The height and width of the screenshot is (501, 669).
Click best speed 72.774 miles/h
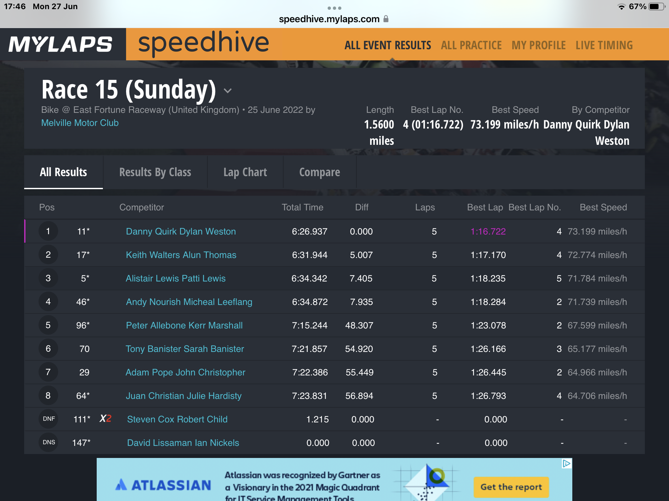coord(597,255)
